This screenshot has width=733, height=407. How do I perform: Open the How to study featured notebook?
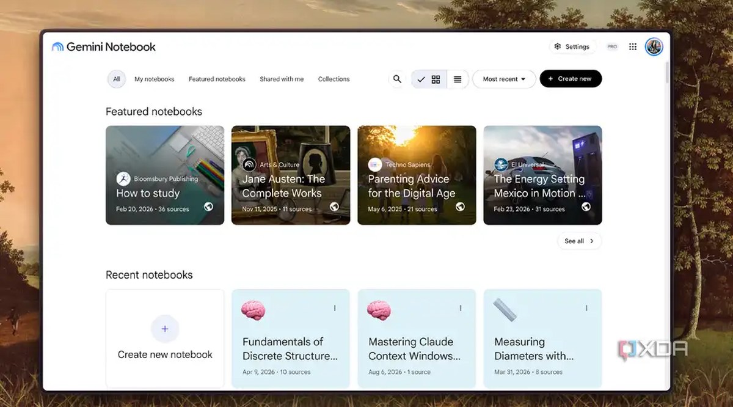[x=165, y=175]
